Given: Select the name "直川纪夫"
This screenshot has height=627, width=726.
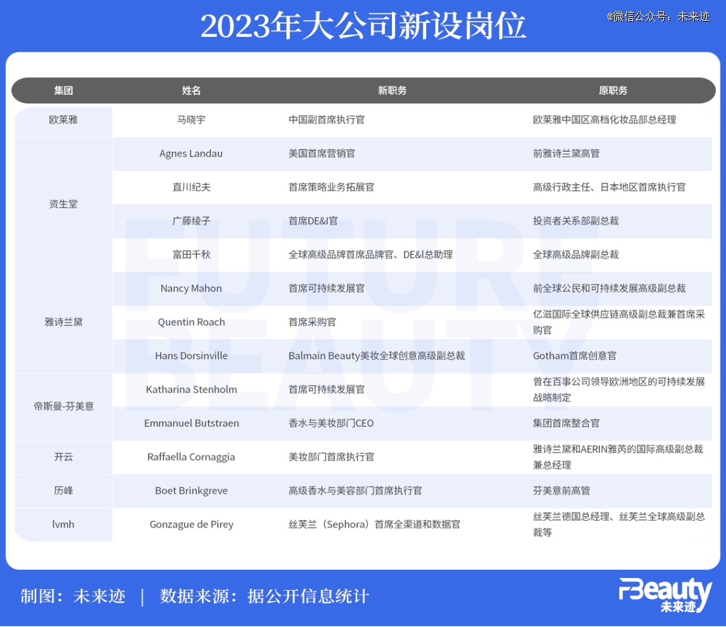Looking at the screenshot, I should 191,187.
